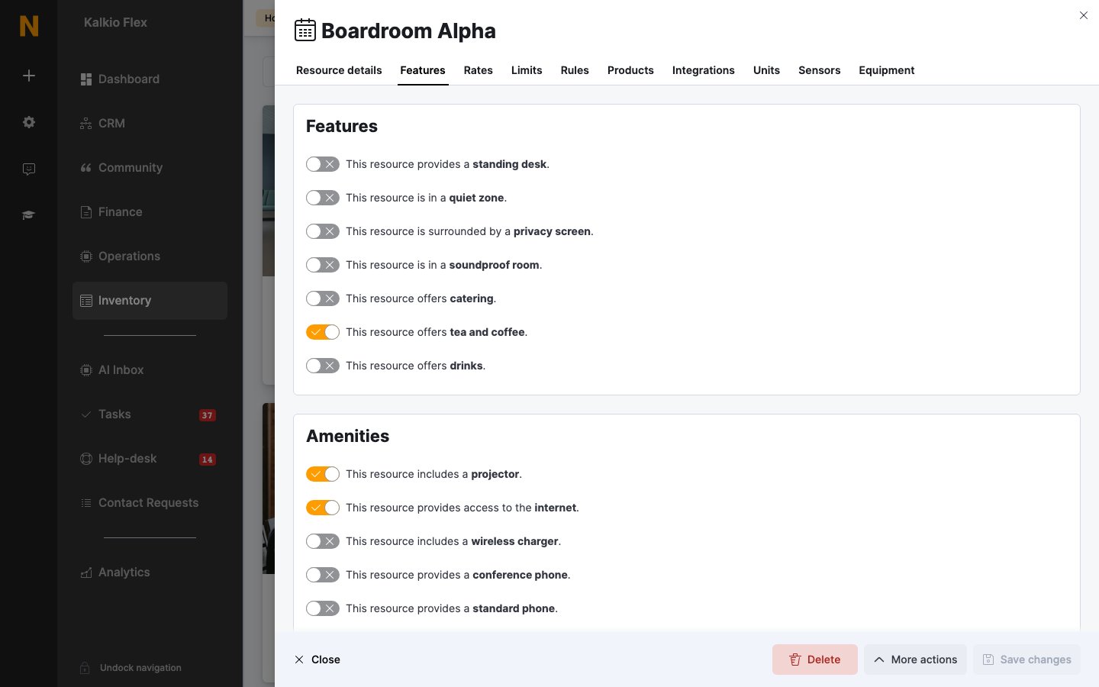
Task: Open the Kalkio Flex workspace title
Action: point(115,22)
